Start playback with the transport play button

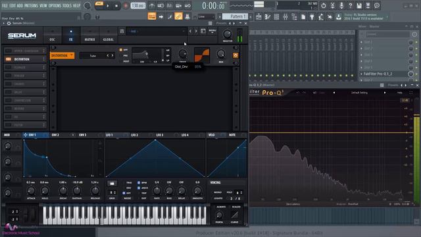[x=108, y=6]
